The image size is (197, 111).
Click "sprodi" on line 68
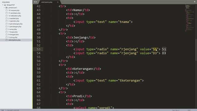point(105,108)
